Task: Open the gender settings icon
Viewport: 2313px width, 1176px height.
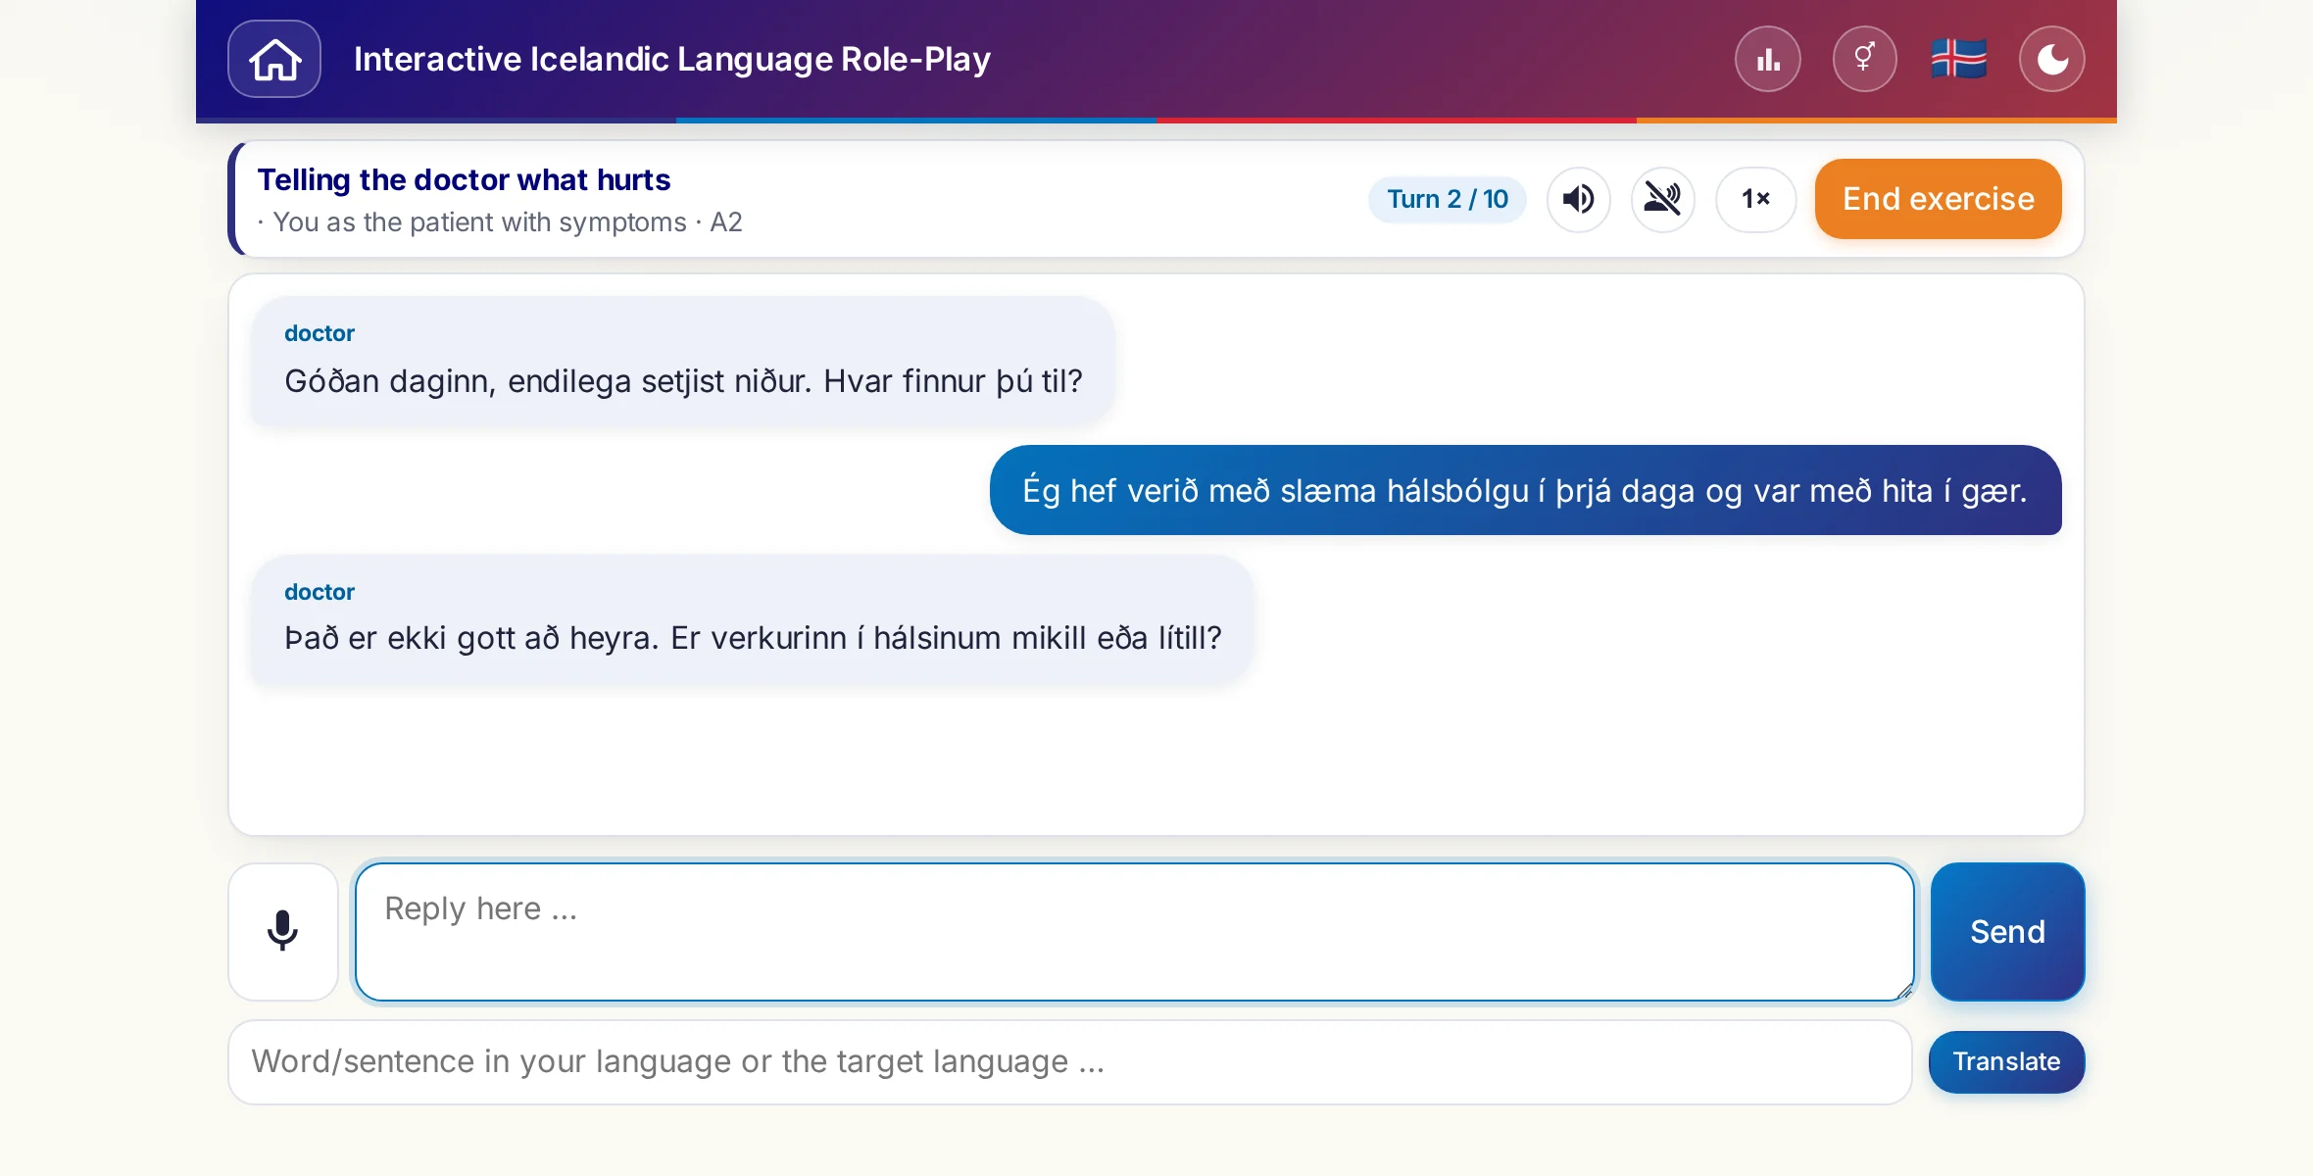Action: coord(1864,59)
